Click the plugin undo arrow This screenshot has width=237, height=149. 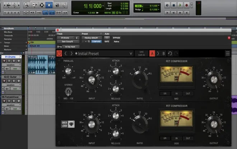[170, 53]
